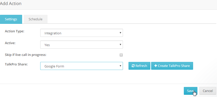
Task: Click the circular arrows Refresh icon
Action: (x=133, y=66)
